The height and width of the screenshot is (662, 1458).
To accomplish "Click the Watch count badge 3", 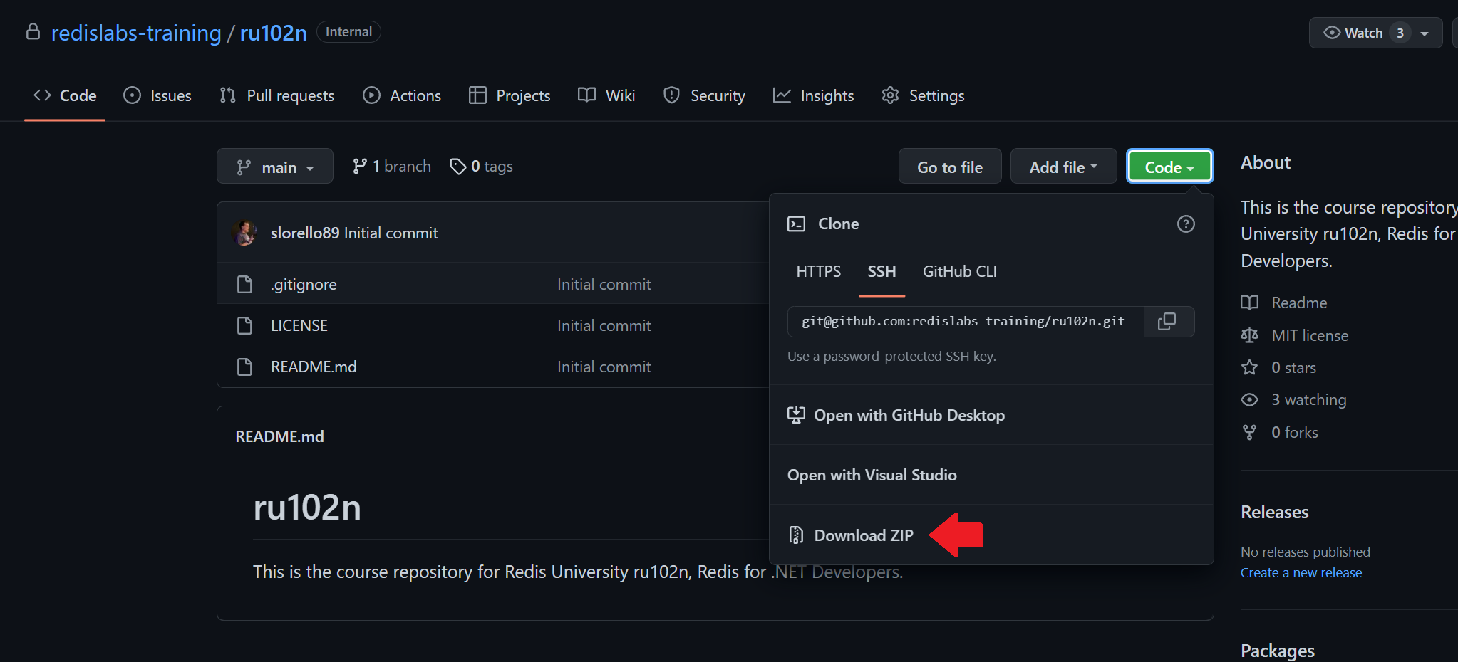I will (1400, 33).
